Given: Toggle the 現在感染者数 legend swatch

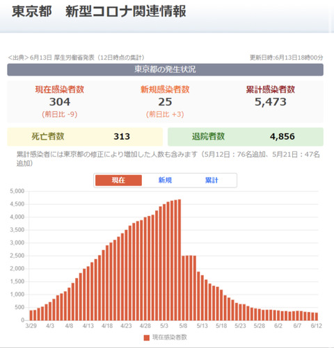Looking at the screenshot, I should (x=146, y=338).
